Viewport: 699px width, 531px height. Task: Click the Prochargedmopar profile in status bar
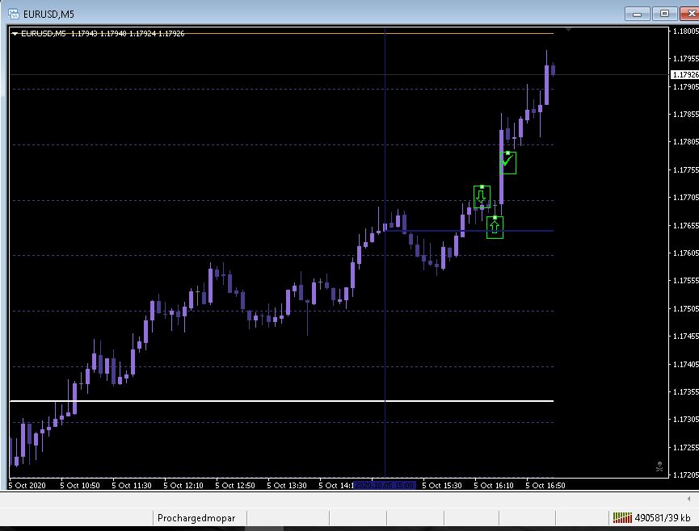pos(196,518)
